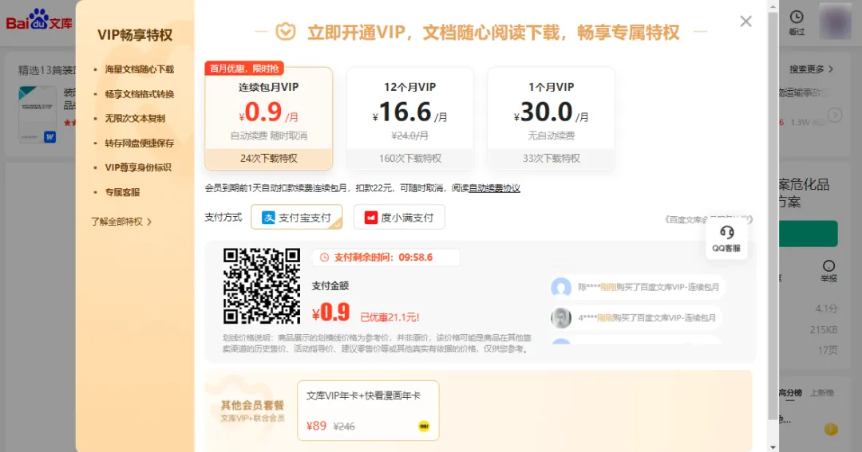The height and width of the screenshot is (452, 862).
Task: Click the 专属客服 privilege item
Action: pos(122,192)
